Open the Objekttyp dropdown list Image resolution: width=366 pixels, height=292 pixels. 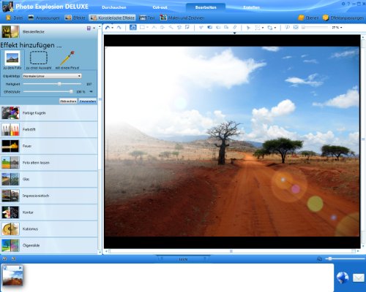pos(52,76)
